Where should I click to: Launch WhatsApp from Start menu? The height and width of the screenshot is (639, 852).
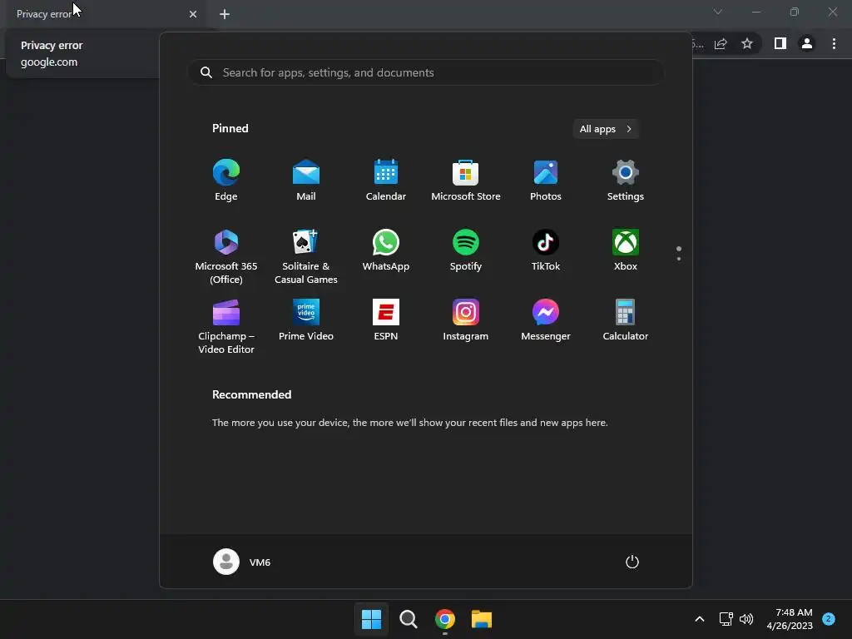386,250
